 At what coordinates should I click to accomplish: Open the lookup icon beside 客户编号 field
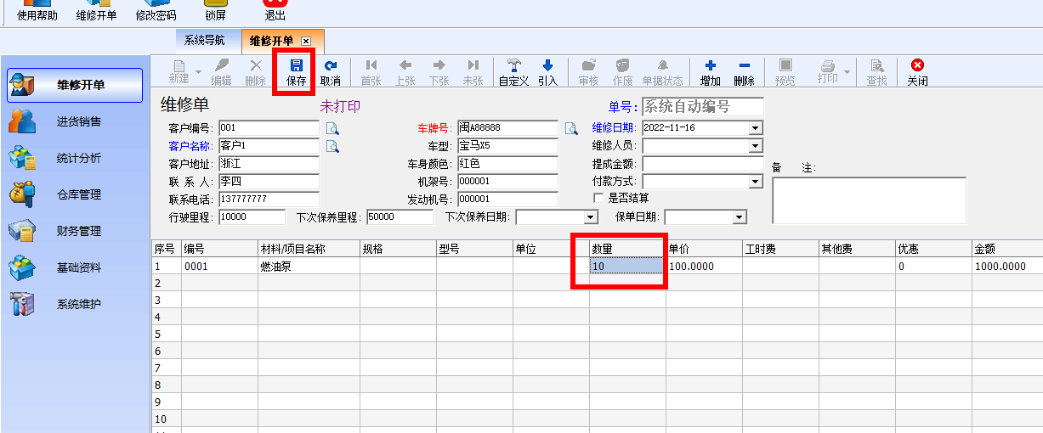coord(332,129)
